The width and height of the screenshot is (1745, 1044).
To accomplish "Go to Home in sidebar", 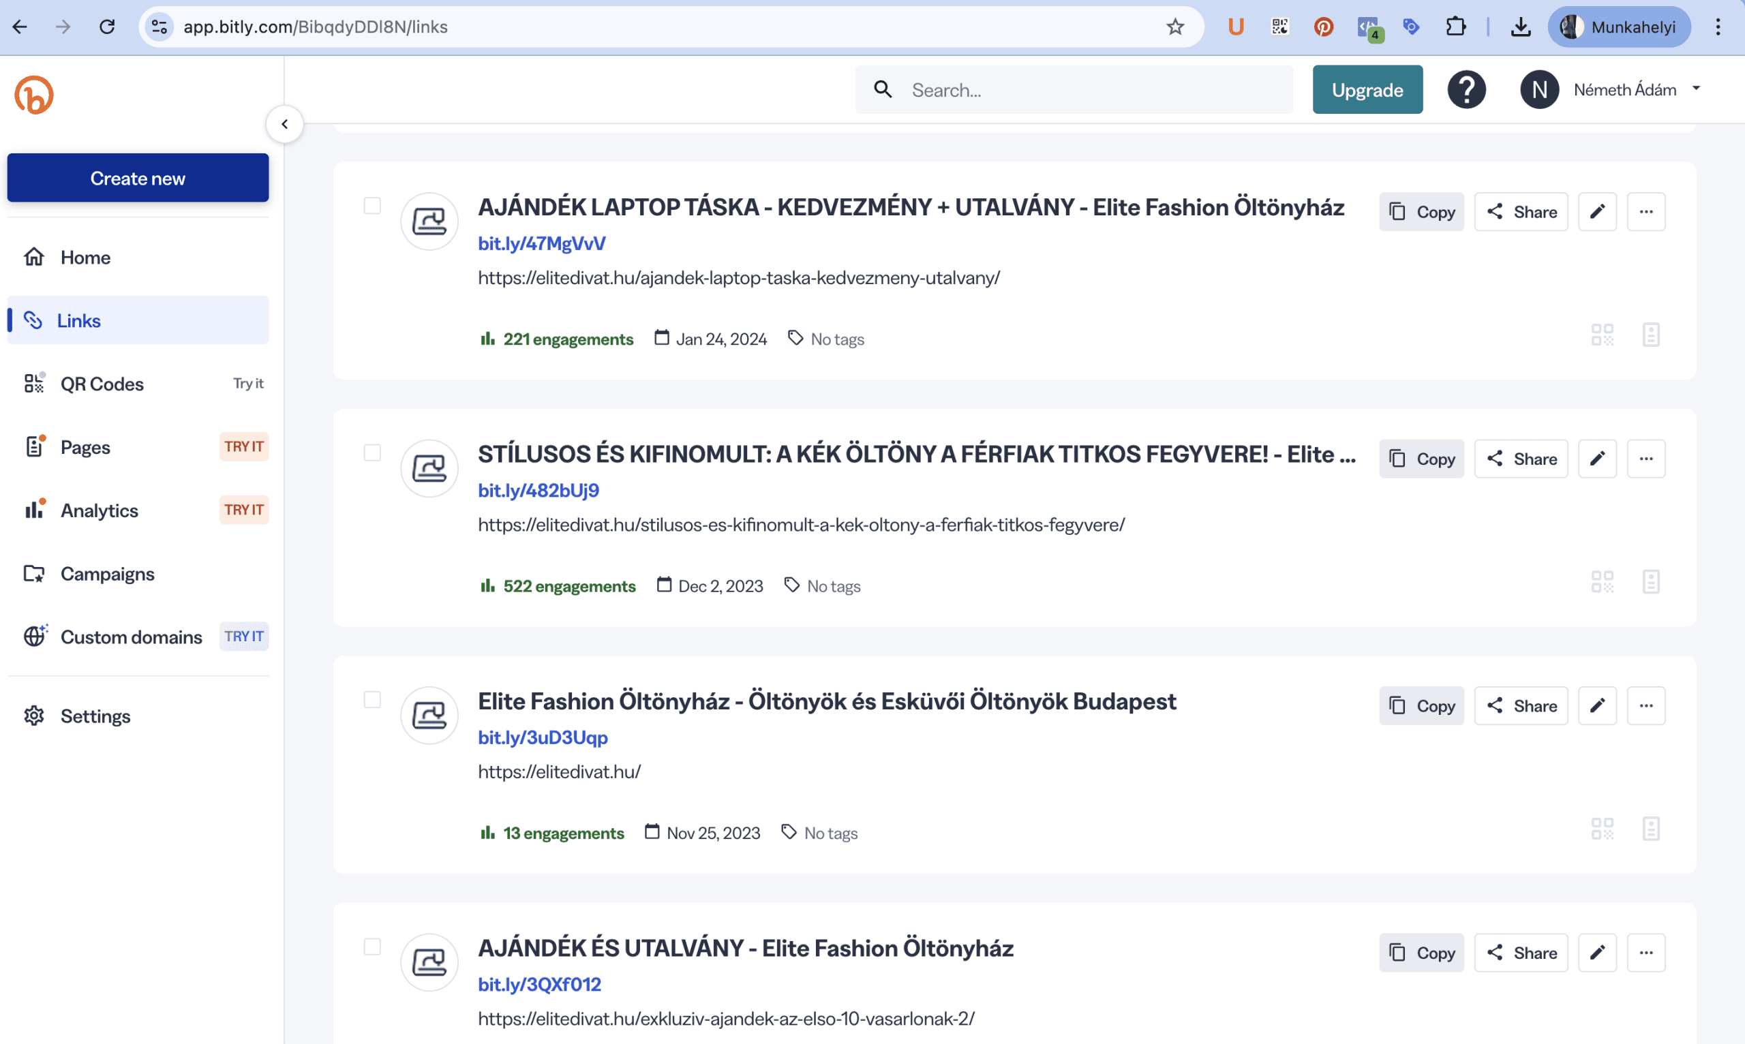I will click(x=138, y=258).
